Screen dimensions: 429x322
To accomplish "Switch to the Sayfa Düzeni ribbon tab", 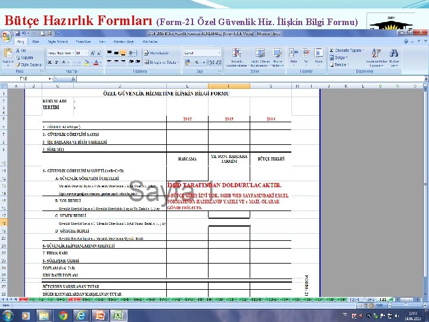I will click(x=57, y=42).
